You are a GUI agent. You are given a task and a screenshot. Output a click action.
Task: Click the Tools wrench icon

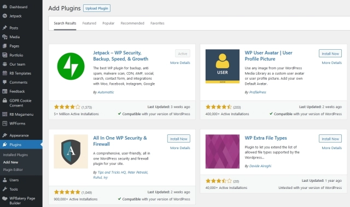click(5, 189)
